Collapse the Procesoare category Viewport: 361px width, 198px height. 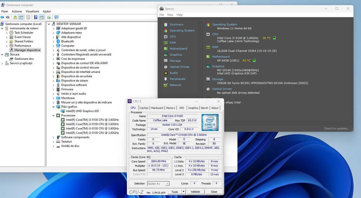coord(53,116)
